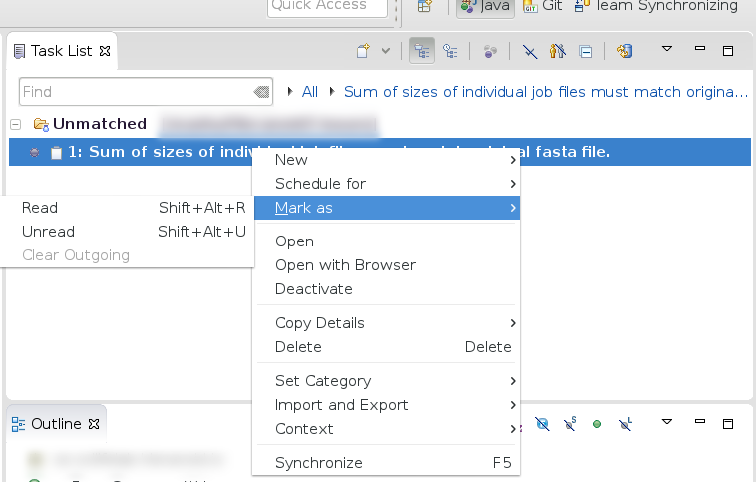Choose Open from the context menu

point(387,241)
